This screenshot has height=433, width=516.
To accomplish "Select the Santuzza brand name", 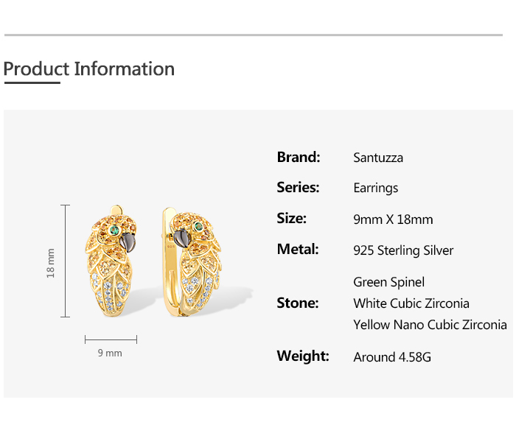I will click(378, 158).
